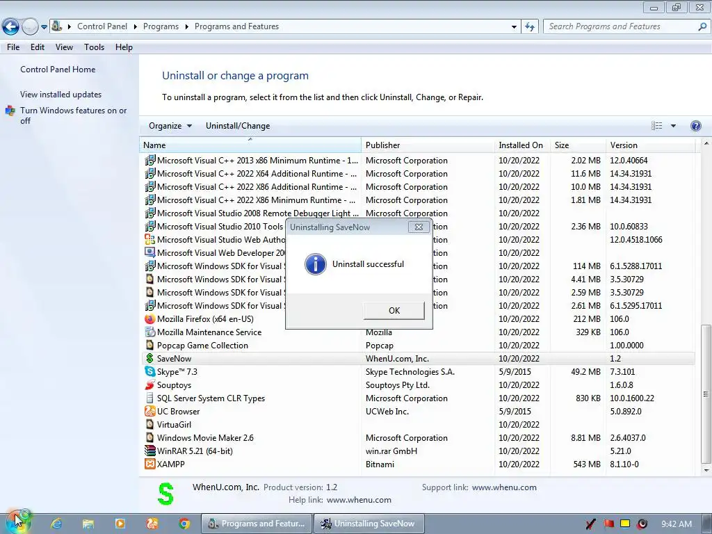Viewport: 712px width, 534px height.
Task: Open the View menu
Action: [x=64, y=47]
